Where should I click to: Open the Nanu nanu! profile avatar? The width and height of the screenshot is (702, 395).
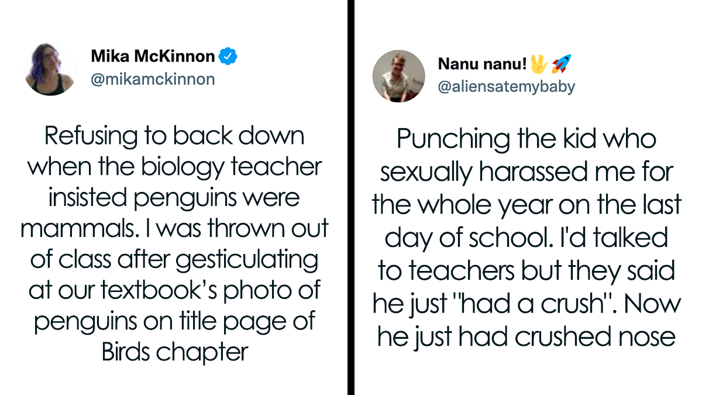pyautogui.click(x=398, y=76)
